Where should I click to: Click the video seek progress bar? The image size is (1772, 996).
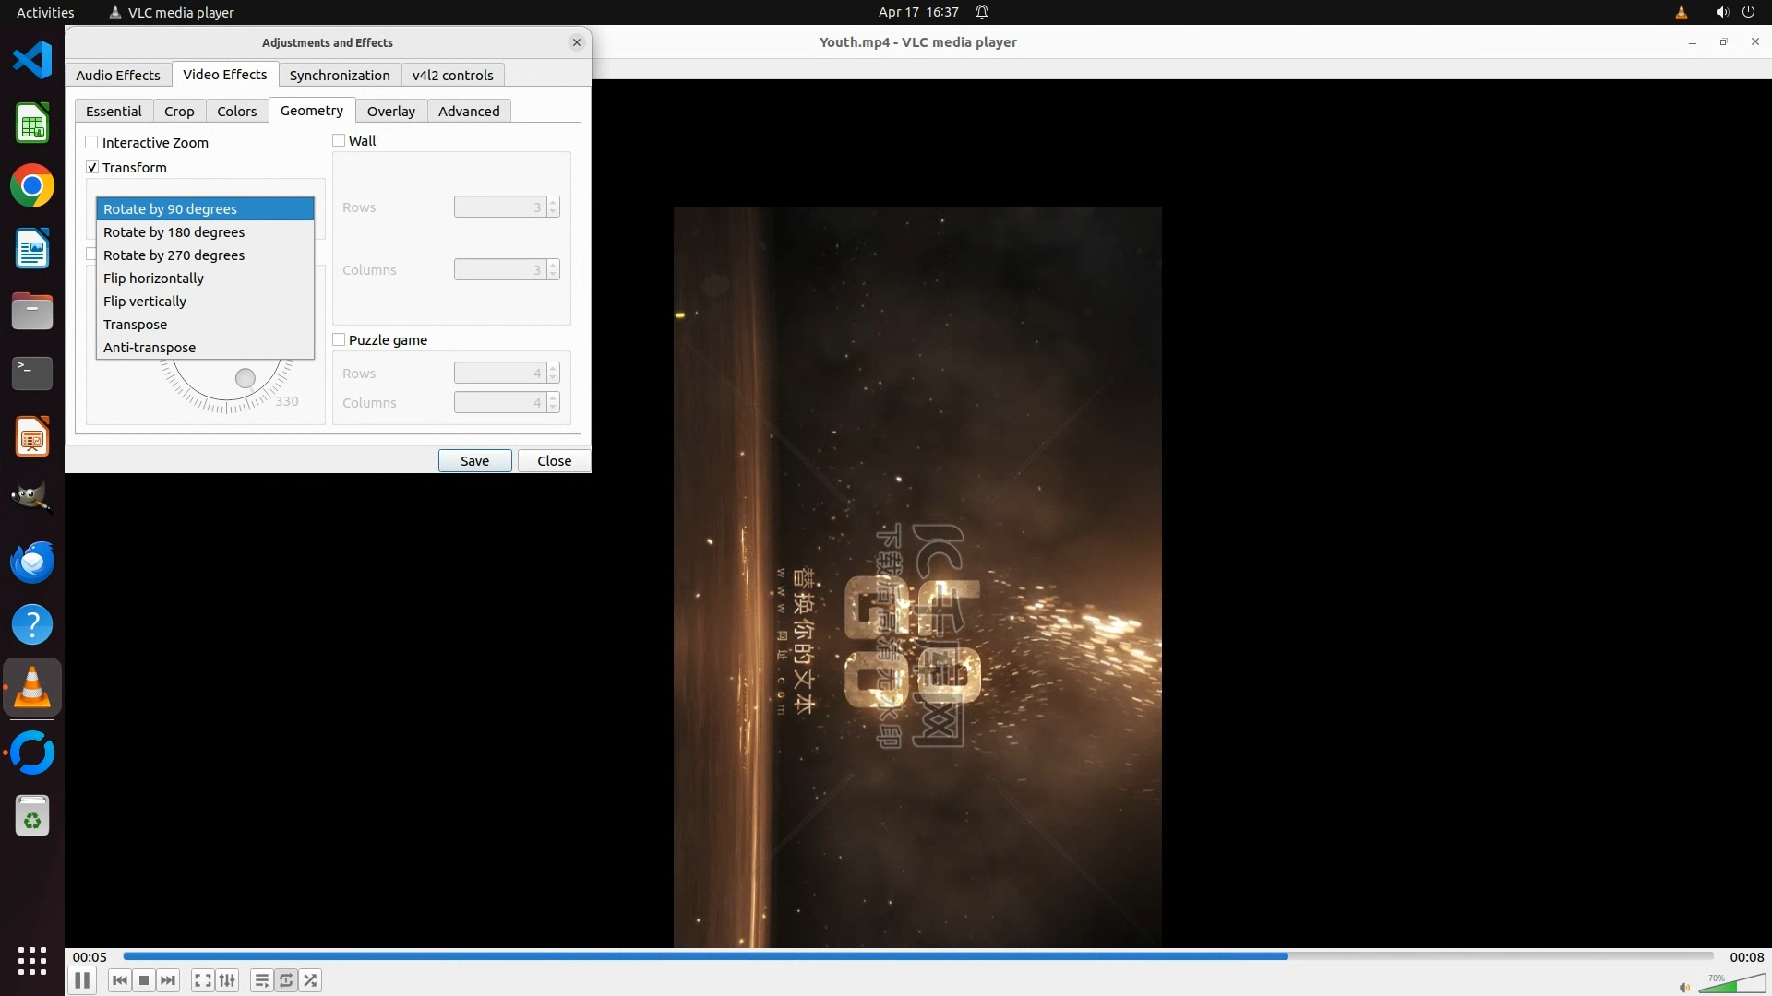[917, 956]
